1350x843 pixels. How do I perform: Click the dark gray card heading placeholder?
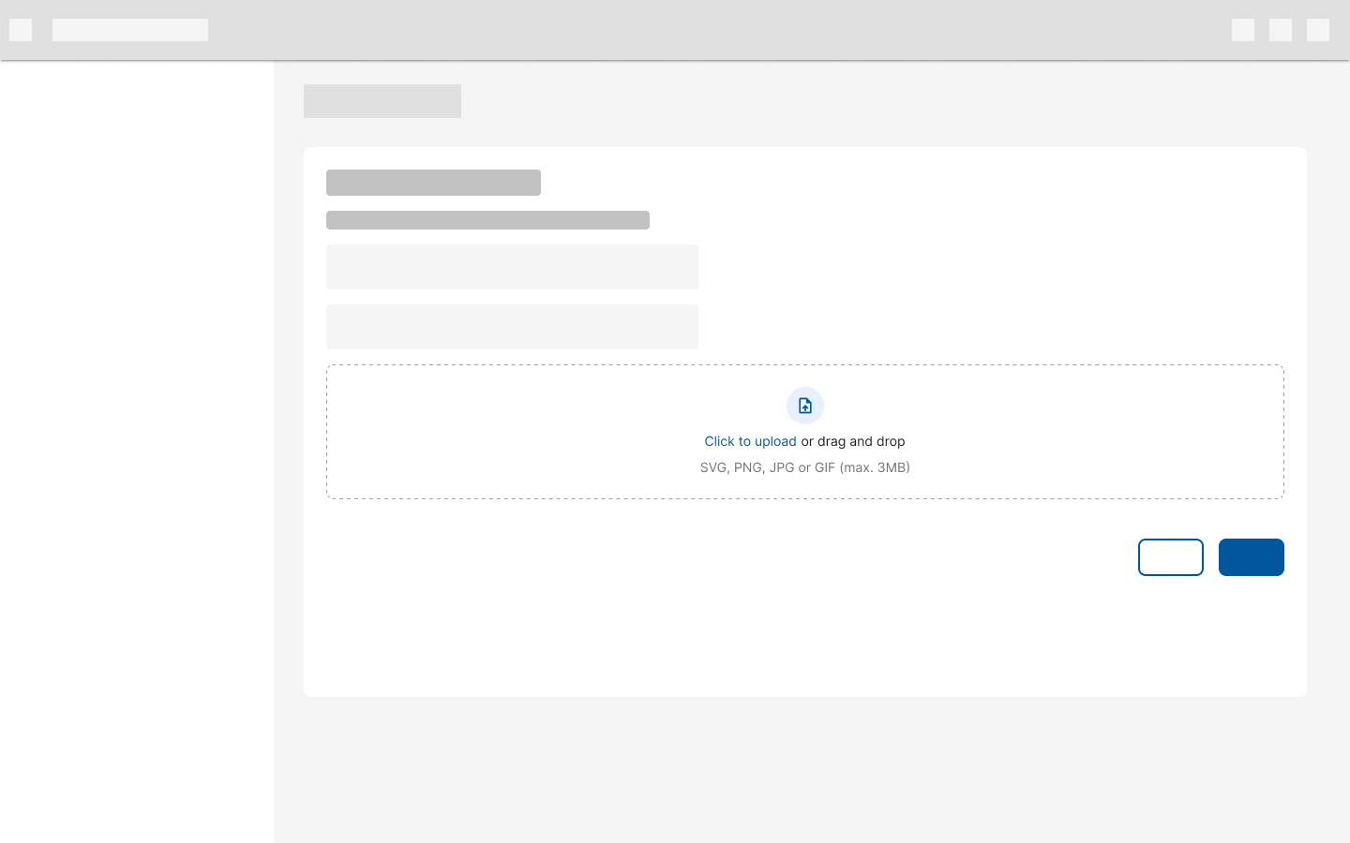pyautogui.click(x=433, y=183)
